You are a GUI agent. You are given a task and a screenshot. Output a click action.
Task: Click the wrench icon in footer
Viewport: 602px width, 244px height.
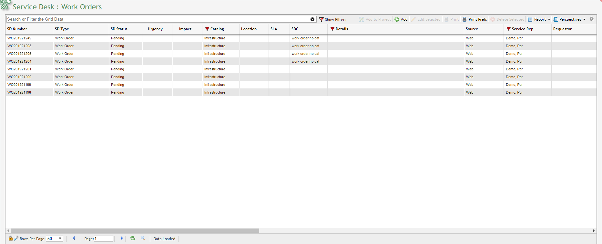tap(16, 239)
